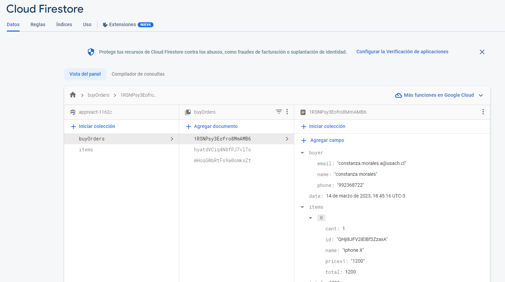Click the name value "constanza morales"

[356, 174]
